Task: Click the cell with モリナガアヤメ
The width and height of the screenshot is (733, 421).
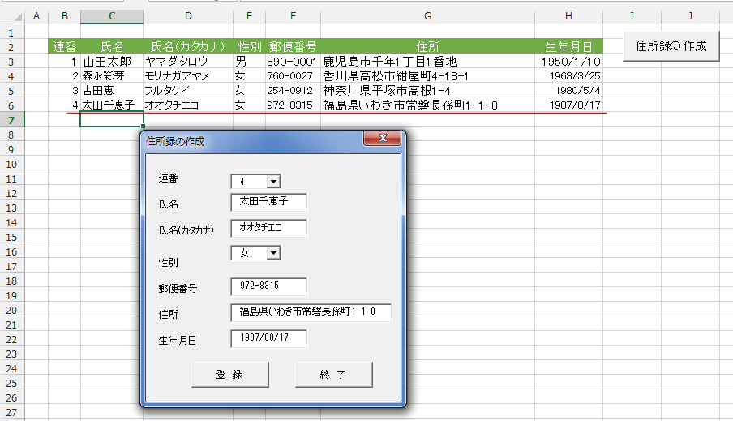Action: coord(188,75)
